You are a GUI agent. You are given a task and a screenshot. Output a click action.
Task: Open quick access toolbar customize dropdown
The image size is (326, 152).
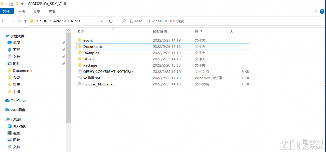pos(22,4)
